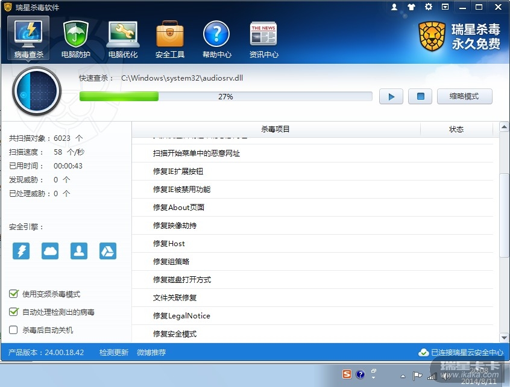Image resolution: width=510 pixels, height=387 pixels.
Task: Click the 27% scan progress bar
Action: click(x=225, y=96)
